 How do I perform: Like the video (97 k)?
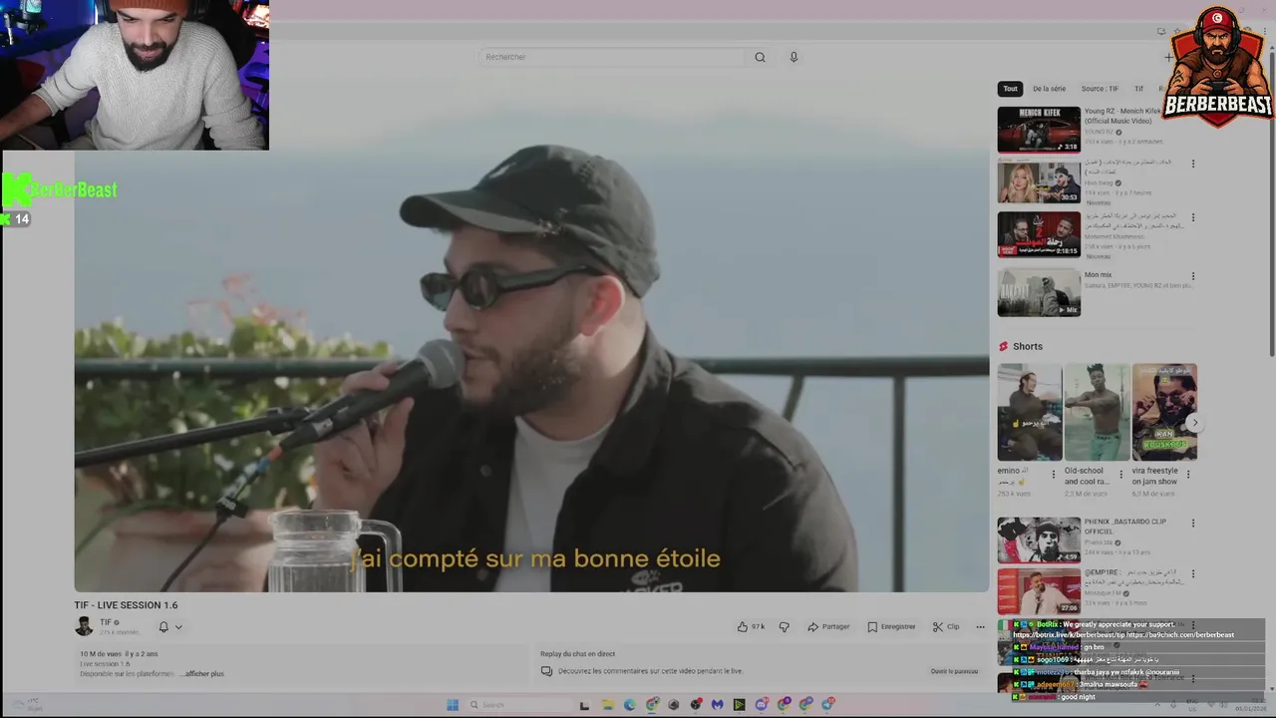click(x=751, y=626)
